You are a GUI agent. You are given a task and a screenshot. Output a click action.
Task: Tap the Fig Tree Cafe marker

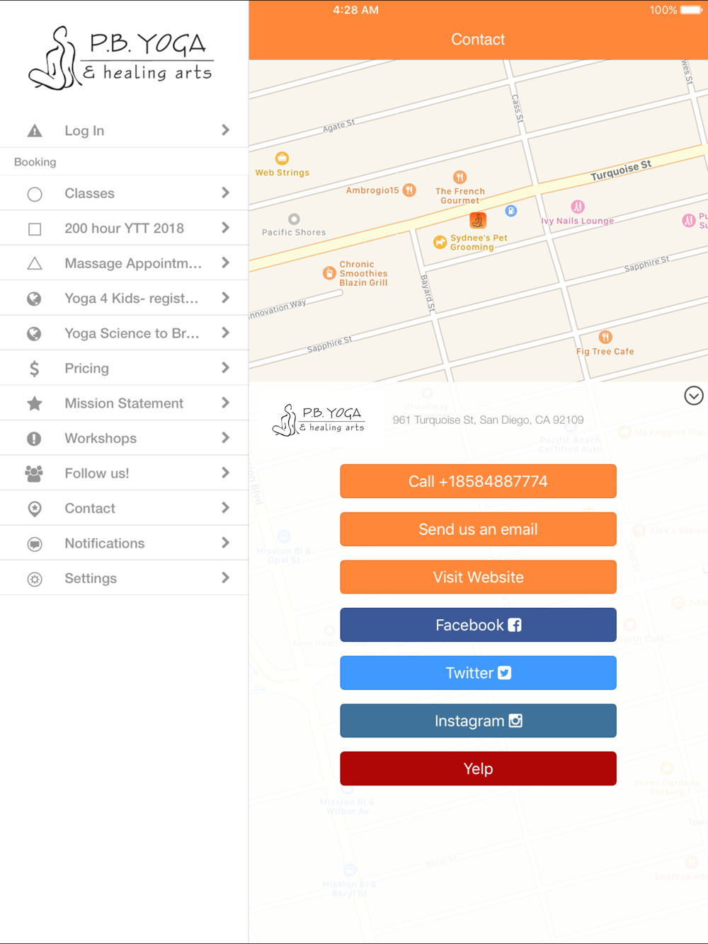[605, 337]
